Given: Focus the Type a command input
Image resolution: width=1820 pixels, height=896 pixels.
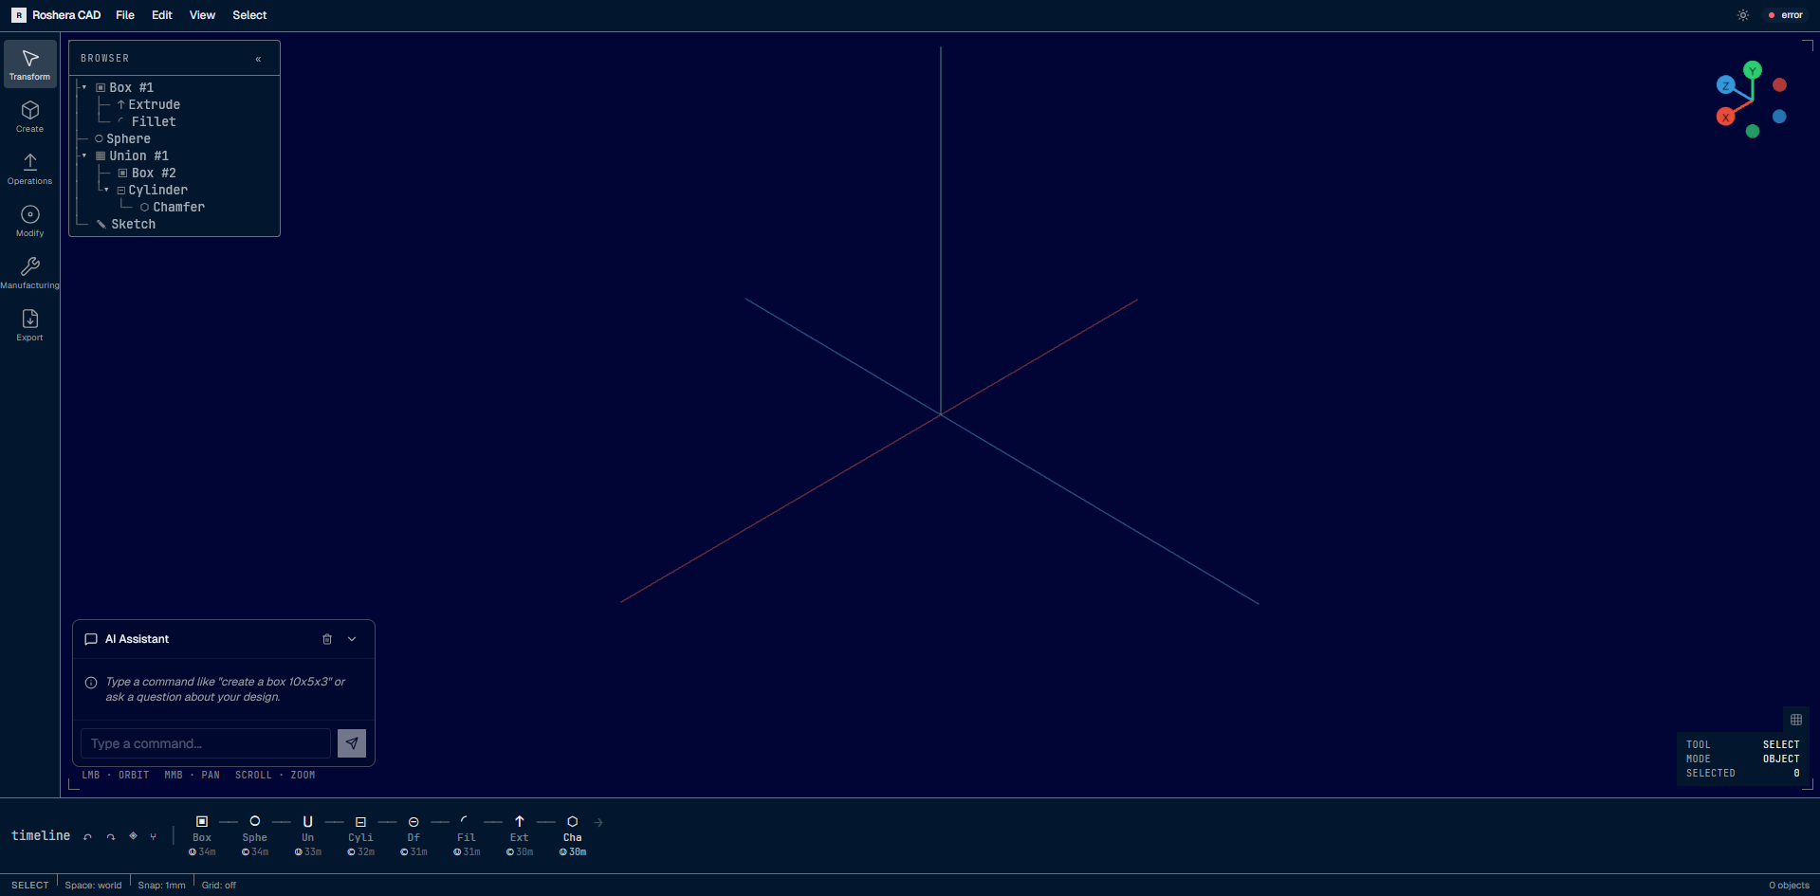Looking at the screenshot, I should tap(206, 743).
